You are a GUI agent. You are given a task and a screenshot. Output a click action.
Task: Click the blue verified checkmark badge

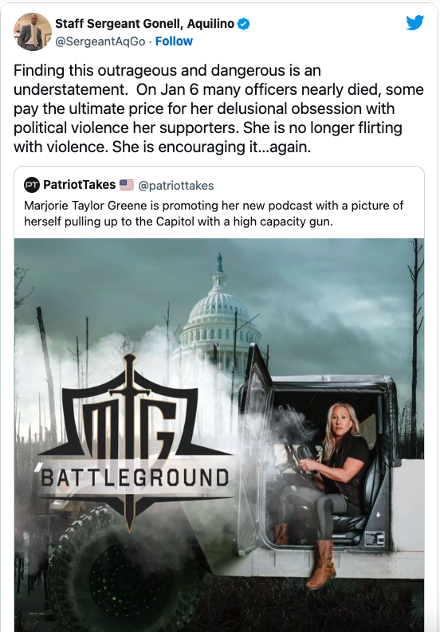pos(243,24)
